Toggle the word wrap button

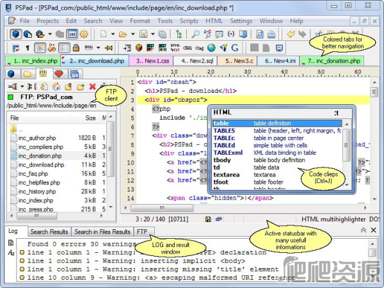click(x=16, y=48)
